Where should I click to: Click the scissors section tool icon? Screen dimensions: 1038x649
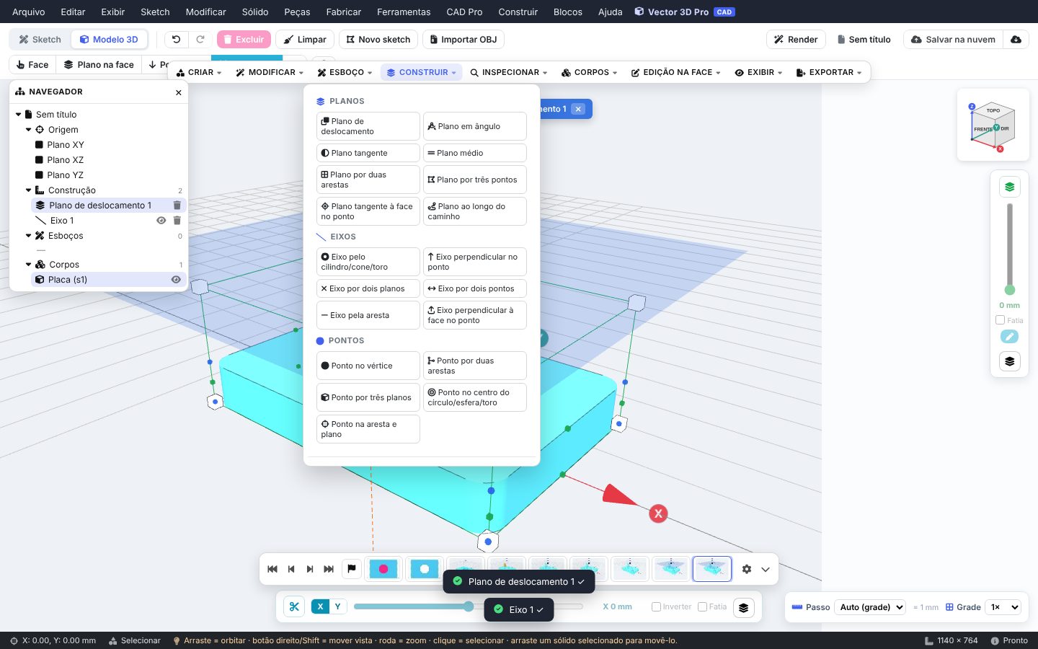294,607
